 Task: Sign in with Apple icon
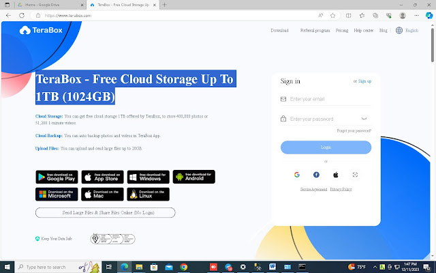pyautogui.click(x=336, y=175)
